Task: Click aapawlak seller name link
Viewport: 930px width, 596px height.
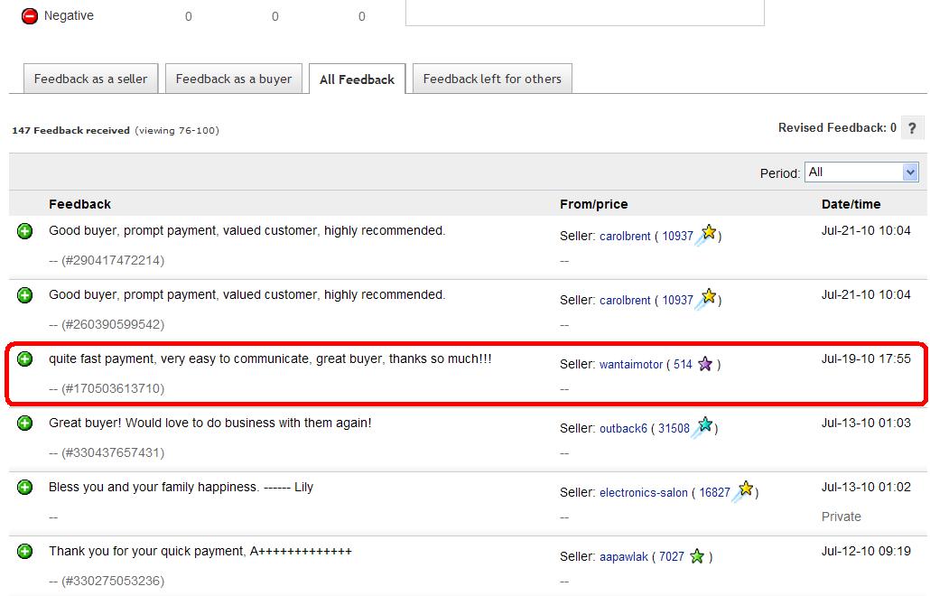Action: tap(624, 557)
